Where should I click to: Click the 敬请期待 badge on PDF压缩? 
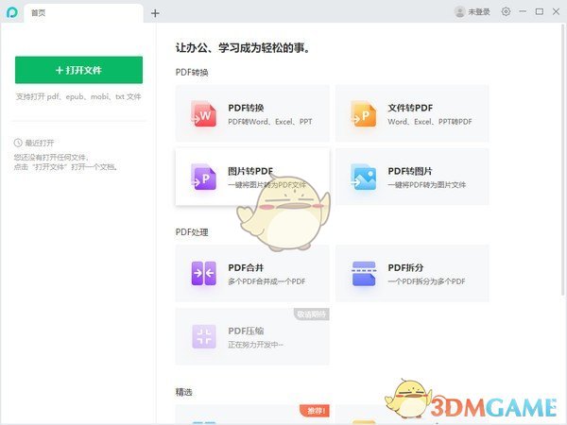tap(311, 314)
